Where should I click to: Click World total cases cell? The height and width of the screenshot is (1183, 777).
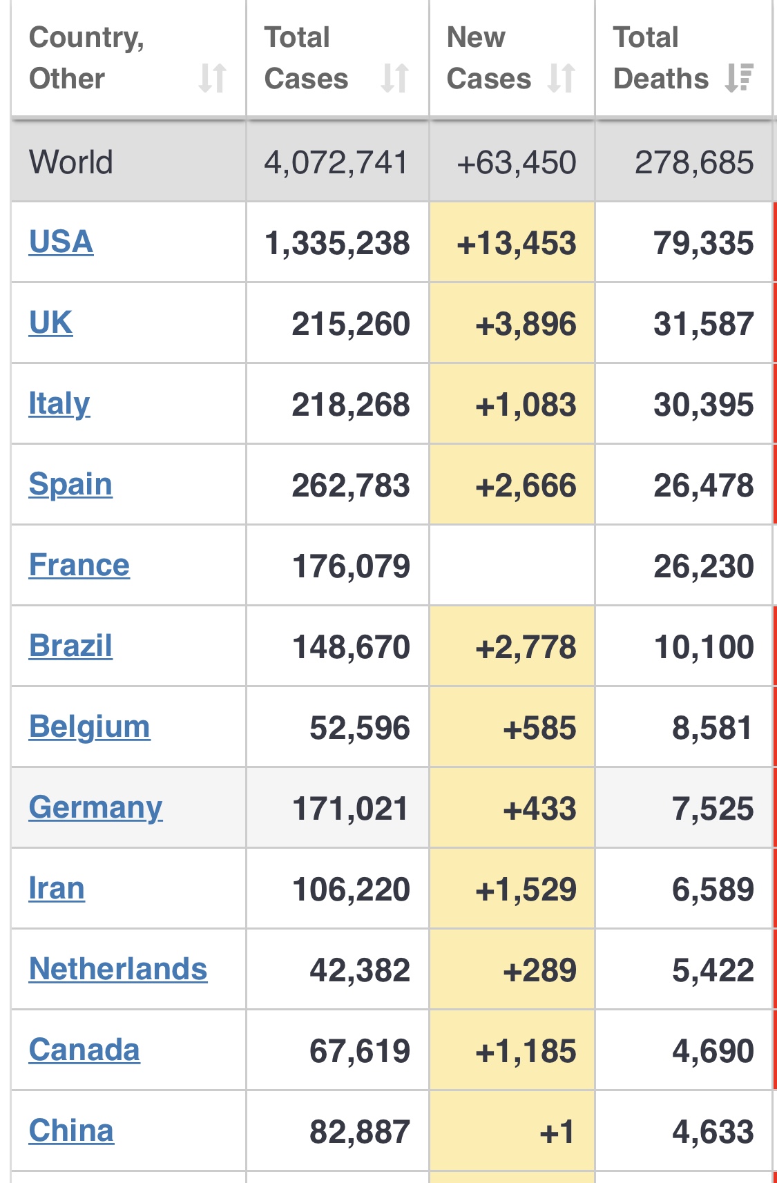(x=336, y=162)
